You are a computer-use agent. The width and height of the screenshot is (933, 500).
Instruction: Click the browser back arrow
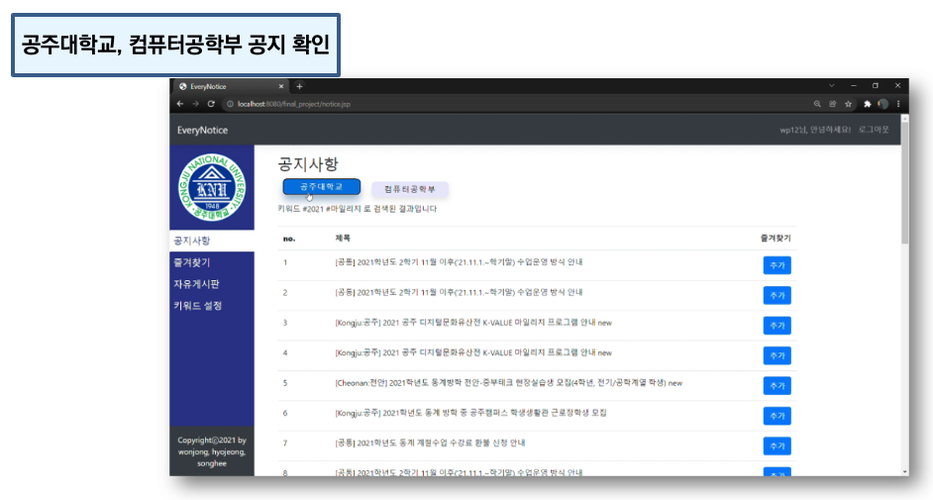point(179,104)
